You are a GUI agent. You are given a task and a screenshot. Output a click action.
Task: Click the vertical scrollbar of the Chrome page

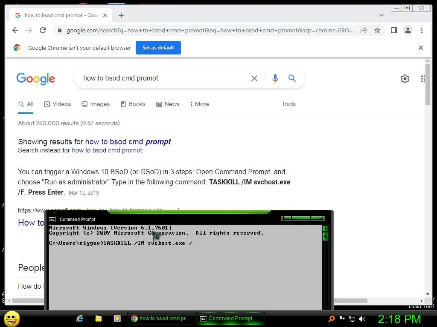pos(428,84)
